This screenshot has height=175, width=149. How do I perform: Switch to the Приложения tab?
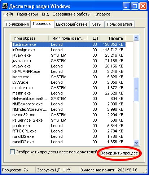[x=17, y=24]
